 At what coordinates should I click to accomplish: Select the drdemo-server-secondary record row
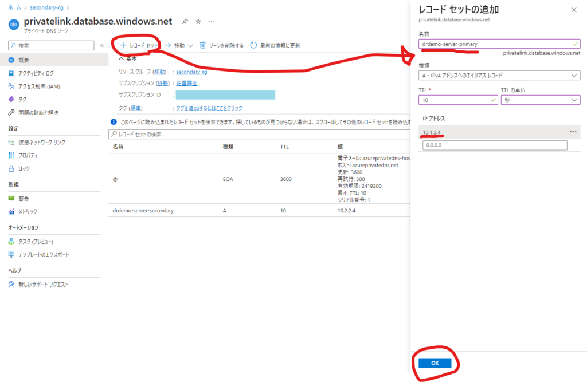click(x=260, y=211)
